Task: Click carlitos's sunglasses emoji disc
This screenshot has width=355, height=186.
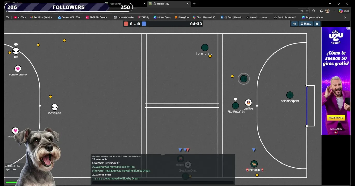Action: (x=249, y=103)
